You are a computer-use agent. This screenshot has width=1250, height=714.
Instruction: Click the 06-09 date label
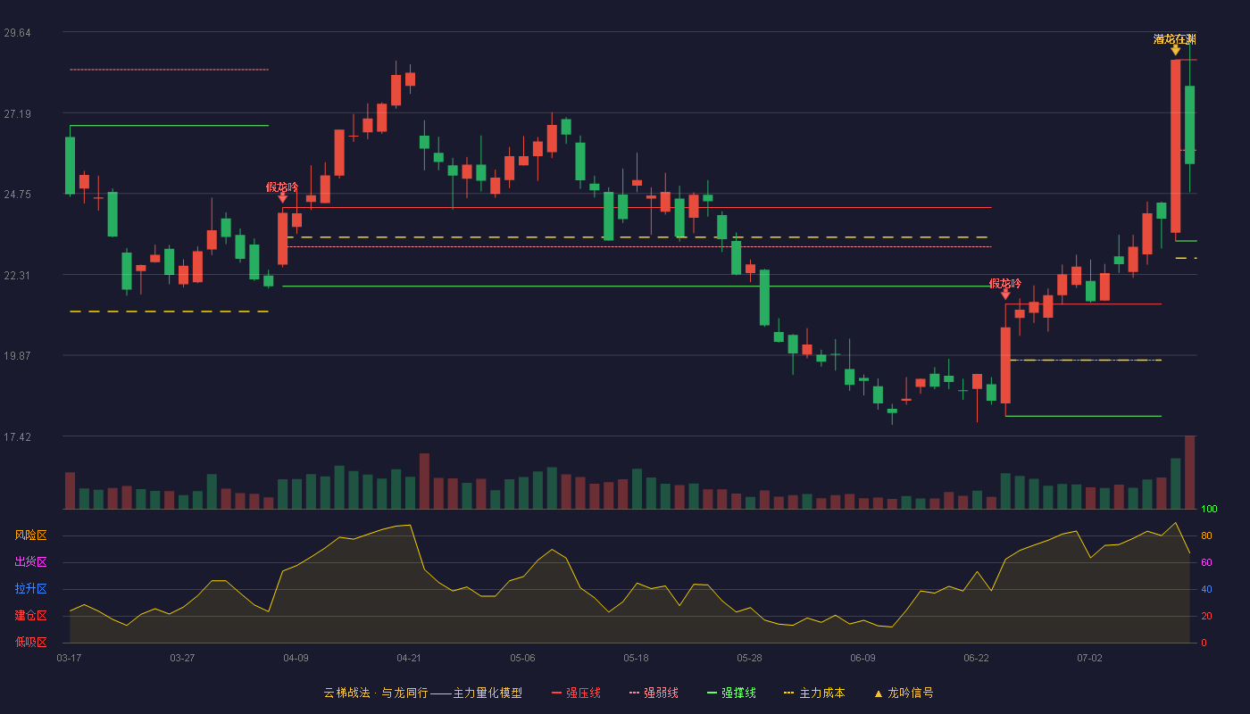pos(862,658)
